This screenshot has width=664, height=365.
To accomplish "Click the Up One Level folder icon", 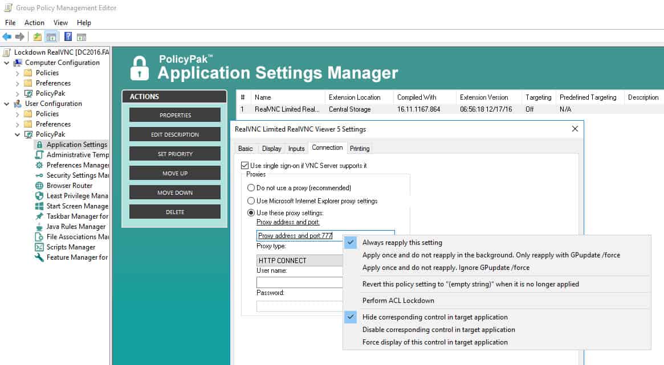I will pyautogui.click(x=38, y=37).
